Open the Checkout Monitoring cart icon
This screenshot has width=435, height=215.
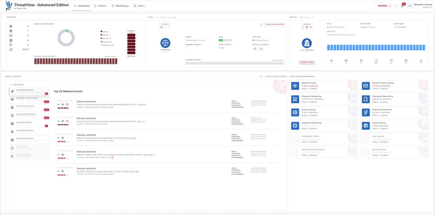[x=295, y=99]
